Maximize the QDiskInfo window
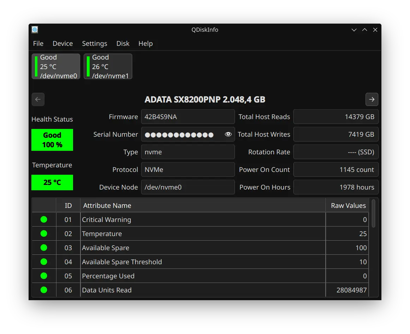 pos(364,30)
